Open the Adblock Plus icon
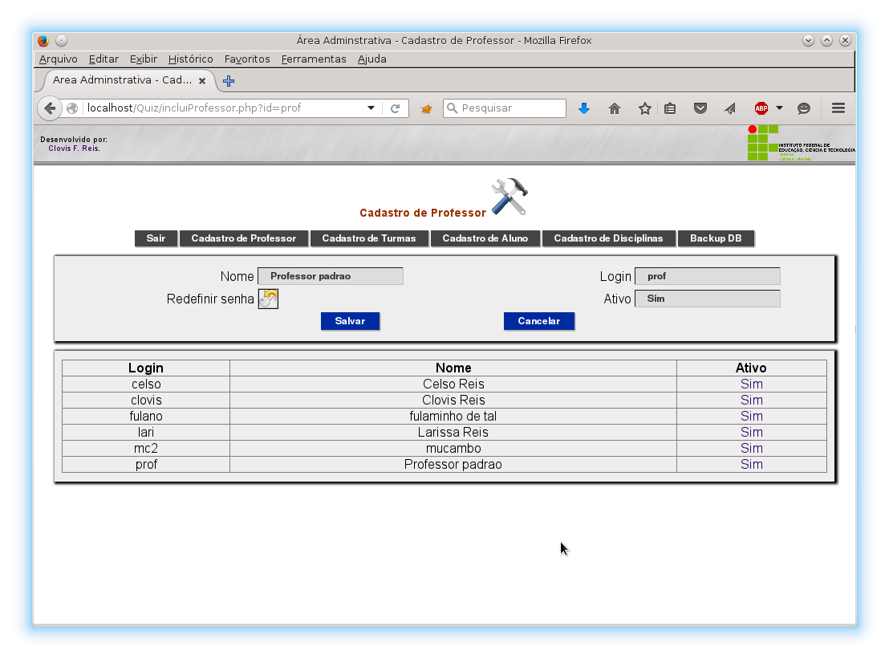 [761, 108]
